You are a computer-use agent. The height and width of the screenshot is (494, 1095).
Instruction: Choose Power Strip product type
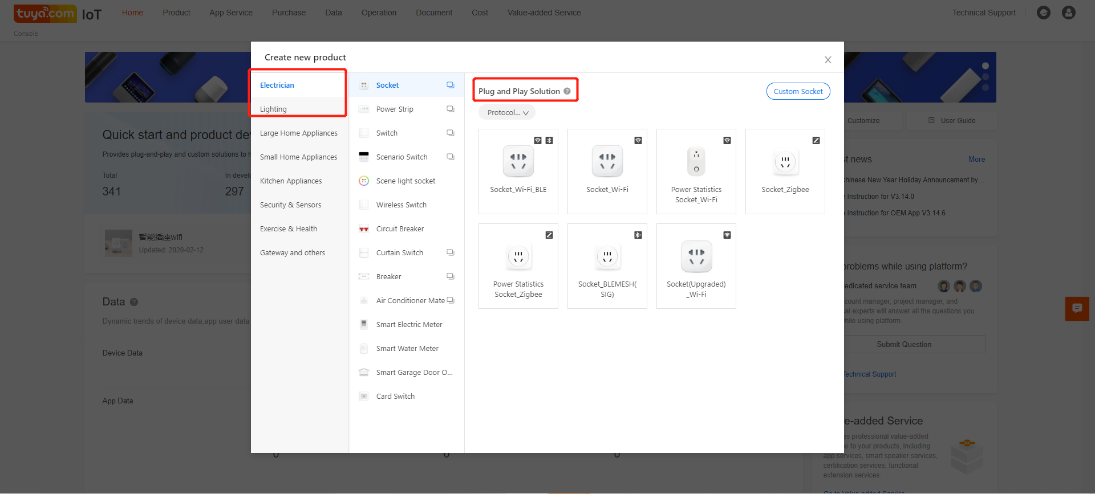pos(395,109)
